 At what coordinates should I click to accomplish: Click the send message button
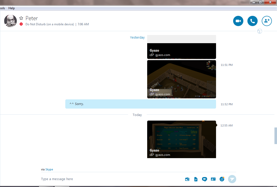click(232, 179)
